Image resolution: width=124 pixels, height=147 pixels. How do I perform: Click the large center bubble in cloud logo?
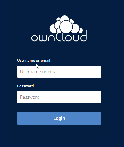click(66, 27)
